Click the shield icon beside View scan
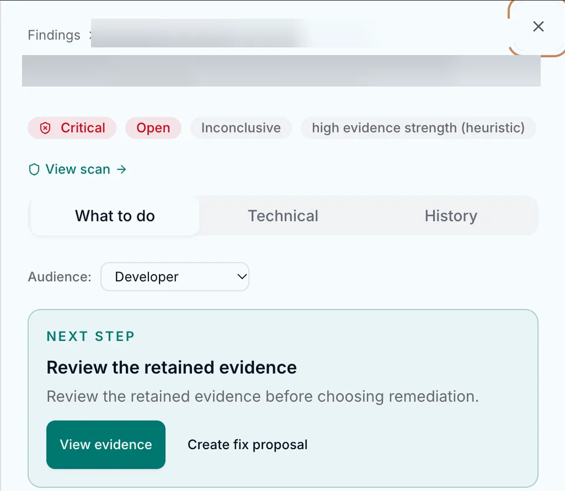Screen dimensions: 565x491 (x=34, y=170)
